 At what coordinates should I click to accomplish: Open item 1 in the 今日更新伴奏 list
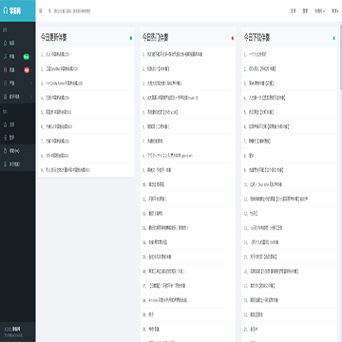click(x=86, y=54)
